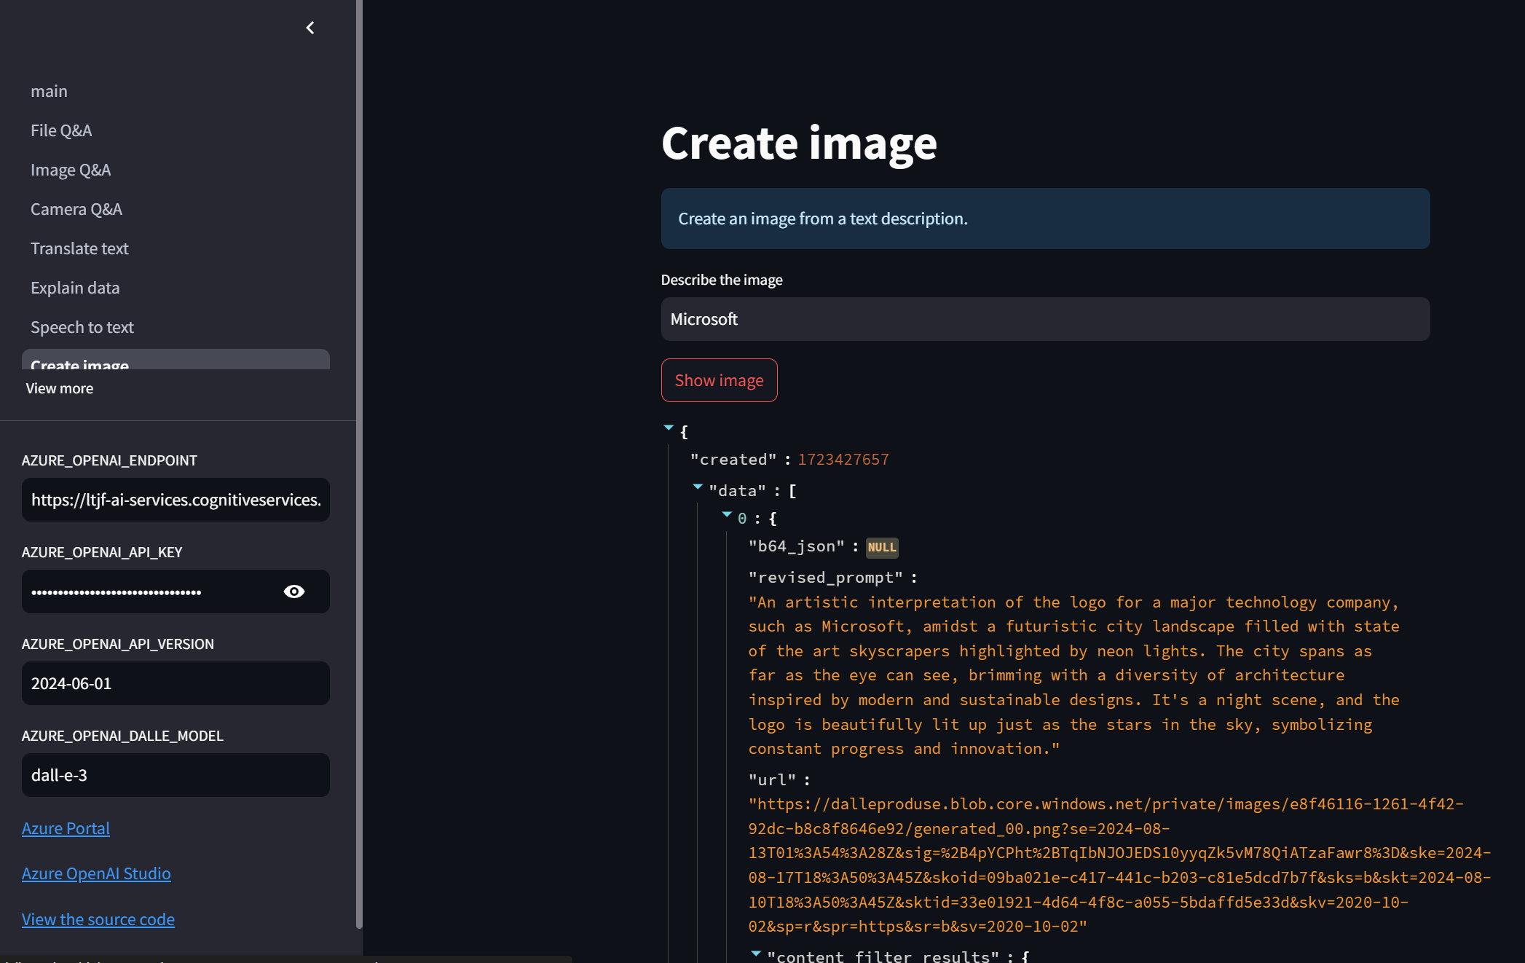Open View the source code link
The height and width of the screenshot is (963, 1525).
[x=98, y=919]
